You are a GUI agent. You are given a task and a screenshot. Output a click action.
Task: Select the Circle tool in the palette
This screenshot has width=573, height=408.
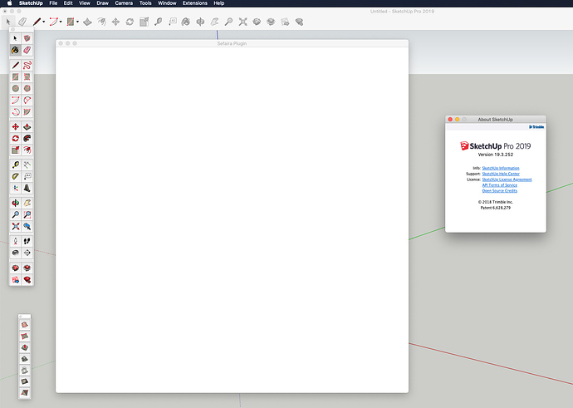click(x=15, y=88)
